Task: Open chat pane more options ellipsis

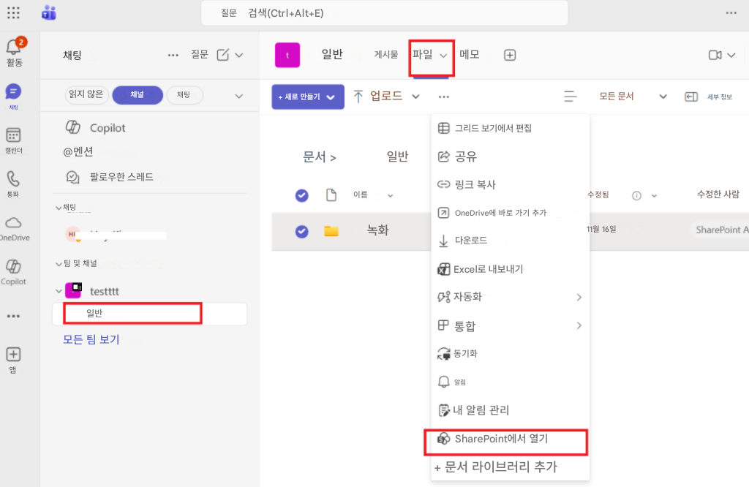Action: [x=173, y=56]
